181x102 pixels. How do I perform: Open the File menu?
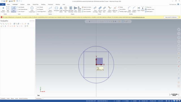pos(3,5)
